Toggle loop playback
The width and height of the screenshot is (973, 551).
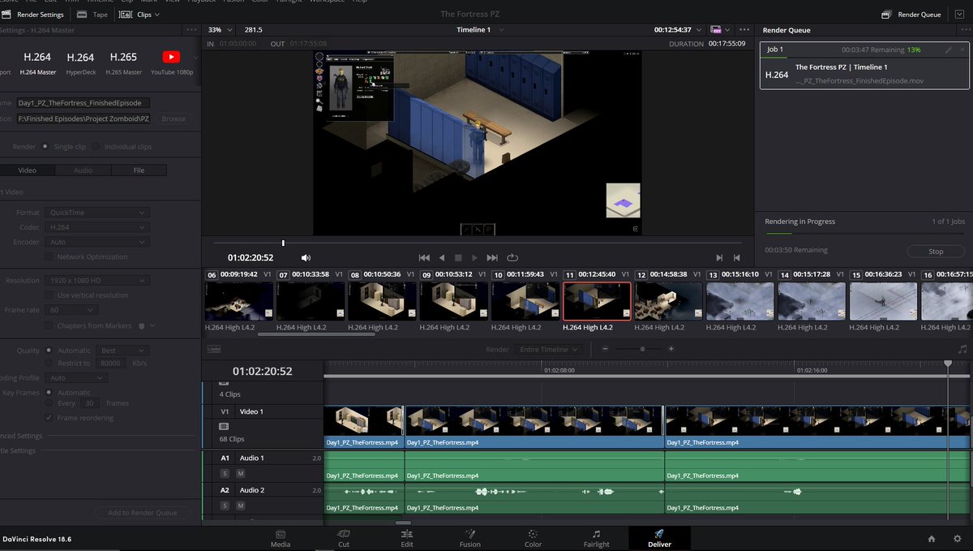[512, 258]
